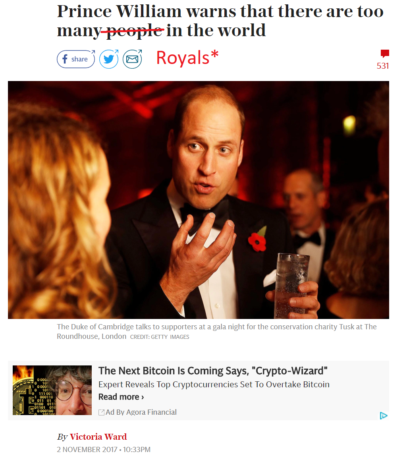This screenshot has width=409, height=456.
Task: Click the Bitcoin ad thumbnail image
Action: point(52,390)
